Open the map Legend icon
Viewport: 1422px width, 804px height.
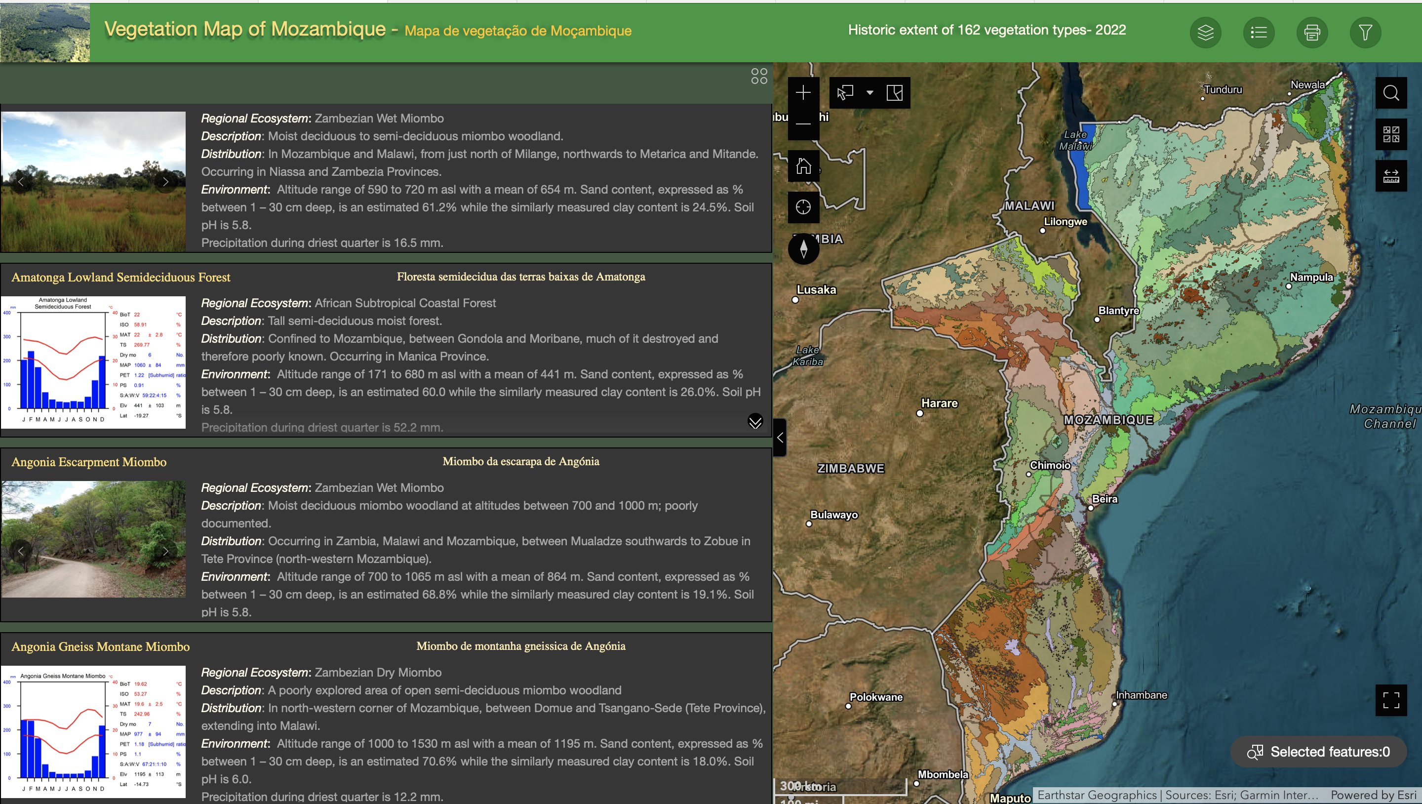click(1259, 32)
